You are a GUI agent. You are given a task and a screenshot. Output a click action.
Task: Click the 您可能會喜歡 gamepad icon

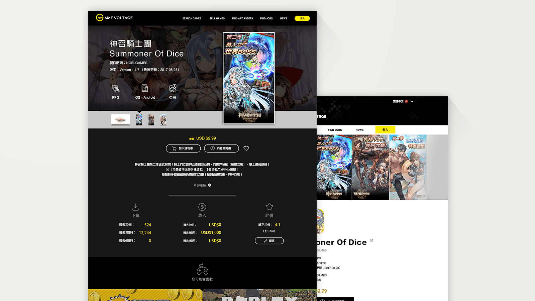[202, 270]
